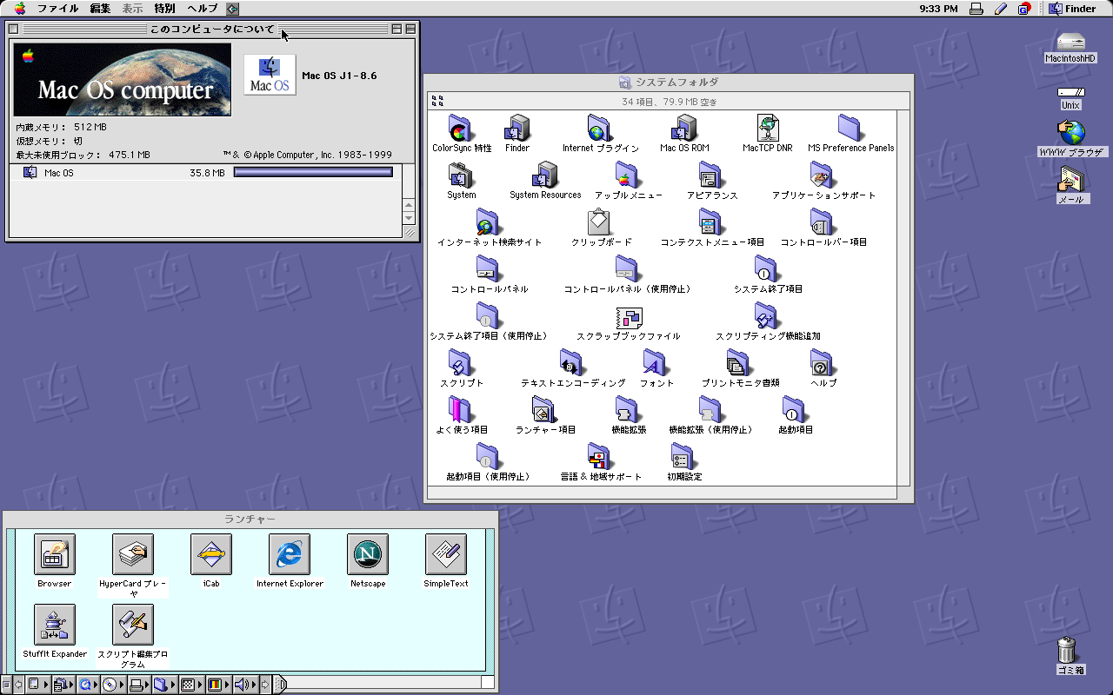1113x695 pixels.
Task: Open the Apple menu
Action: [20, 9]
